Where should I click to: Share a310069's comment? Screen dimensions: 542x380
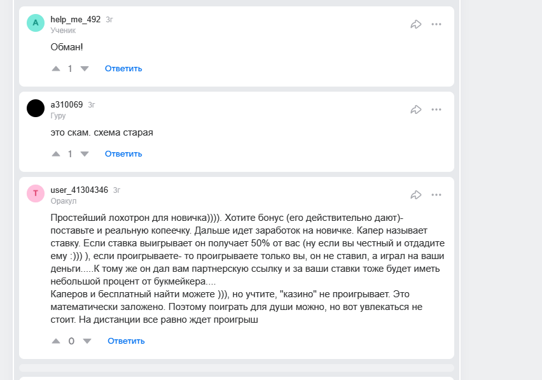point(416,109)
